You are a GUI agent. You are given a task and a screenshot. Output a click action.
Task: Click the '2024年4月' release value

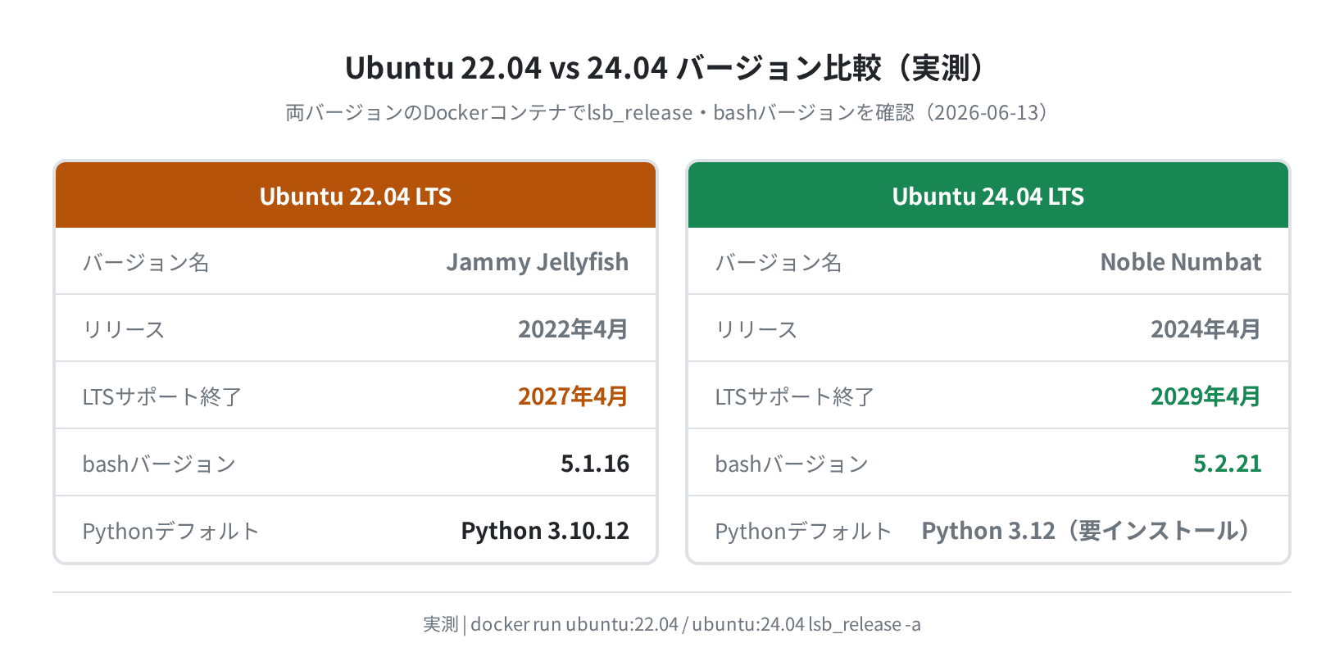1206,329
